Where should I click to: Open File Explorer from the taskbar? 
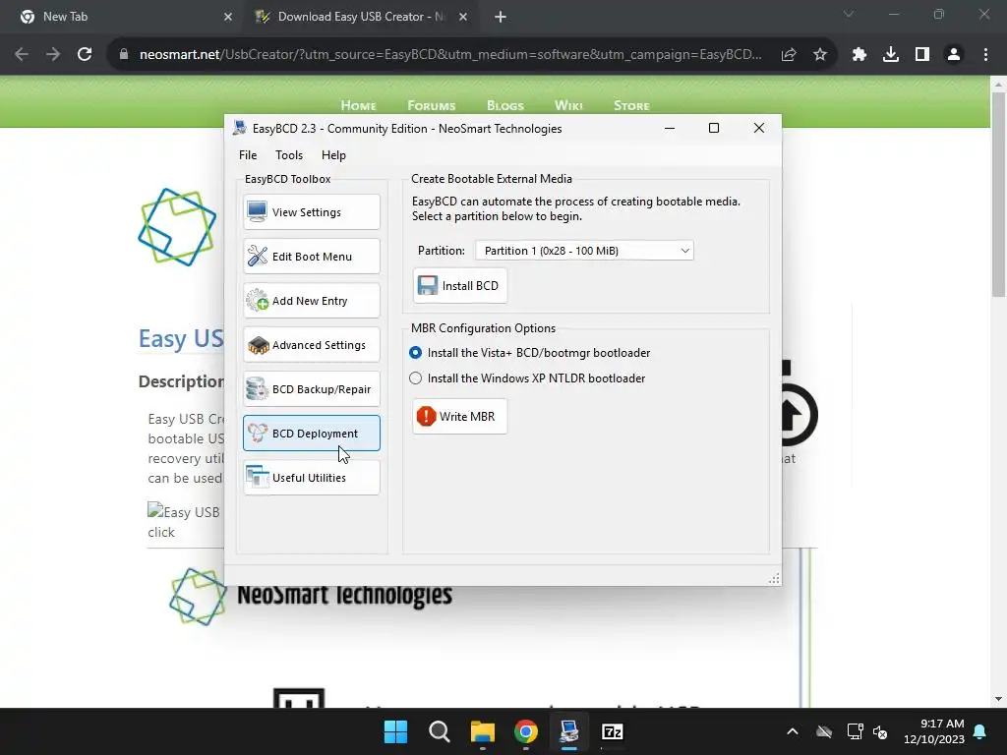click(482, 731)
